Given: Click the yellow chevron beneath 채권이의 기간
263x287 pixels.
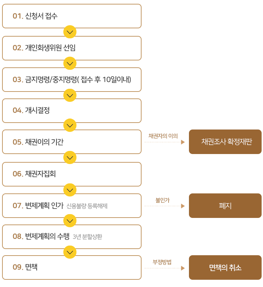Looking at the screenshot, I should (70, 157).
